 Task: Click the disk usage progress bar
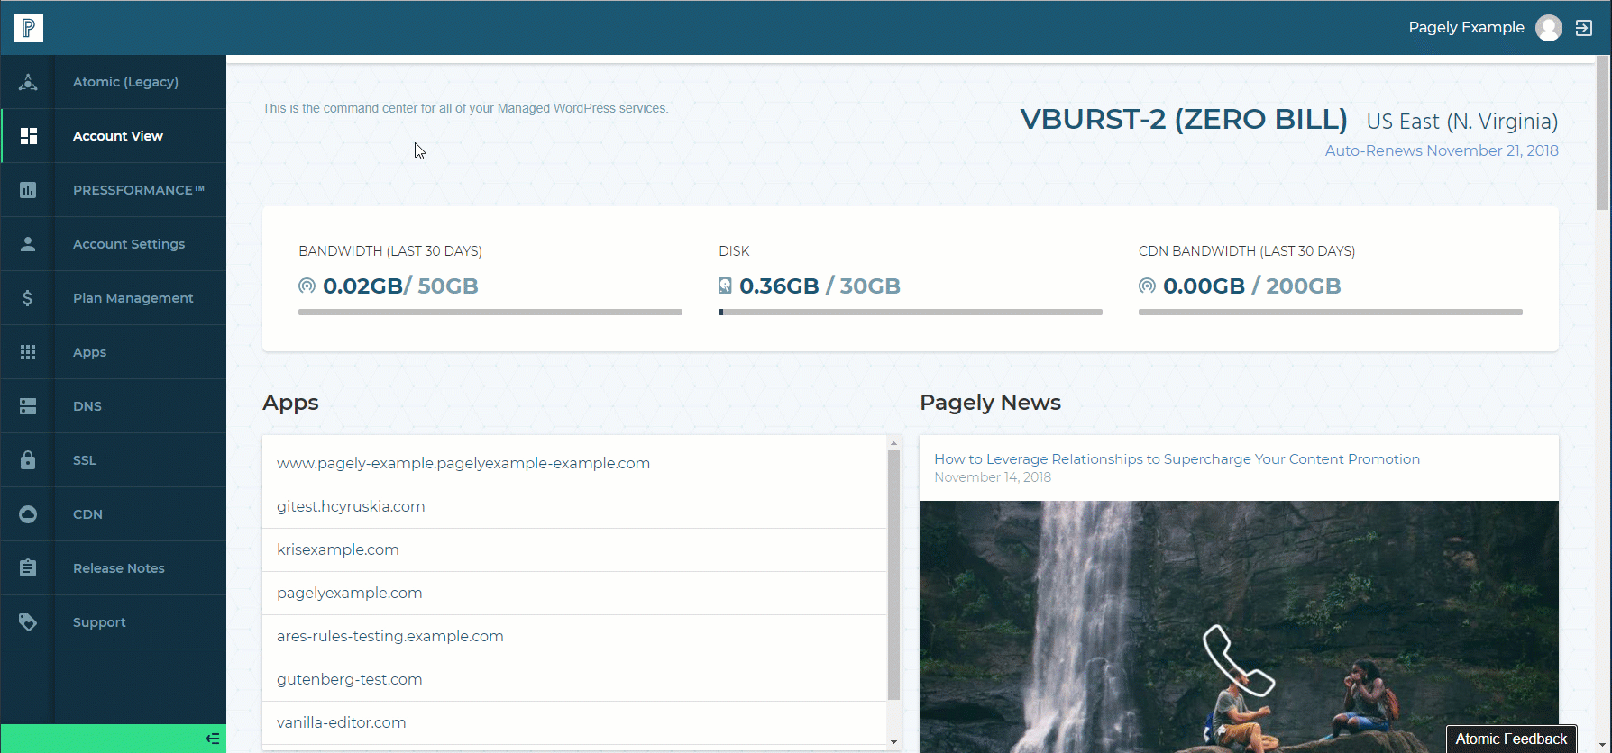[911, 313]
